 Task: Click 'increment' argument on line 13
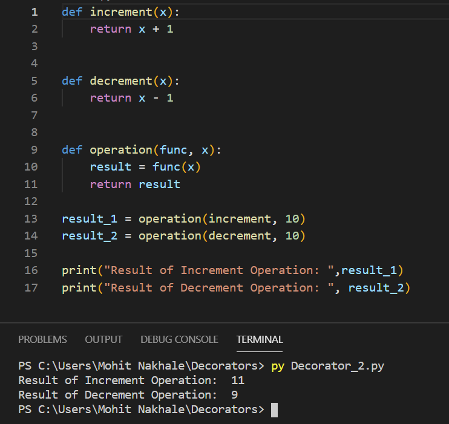point(240,219)
